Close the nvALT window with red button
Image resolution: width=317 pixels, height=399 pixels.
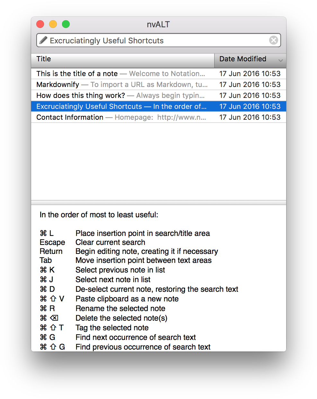click(x=40, y=24)
